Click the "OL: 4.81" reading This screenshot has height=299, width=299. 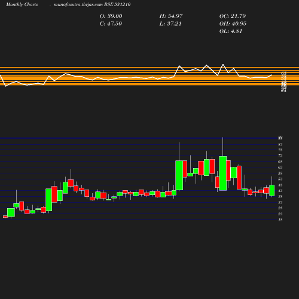(x=231, y=31)
